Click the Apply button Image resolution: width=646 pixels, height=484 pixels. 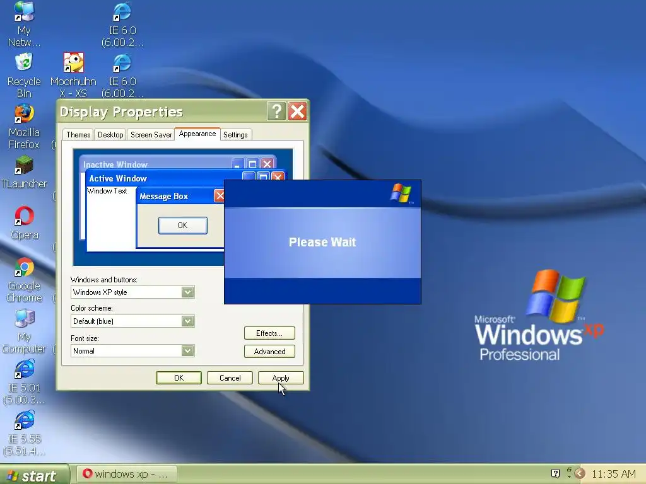281,378
